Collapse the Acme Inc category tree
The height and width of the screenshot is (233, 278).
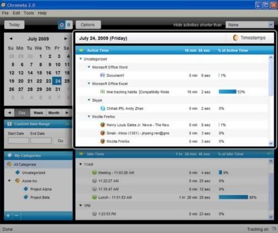[x=9, y=181]
